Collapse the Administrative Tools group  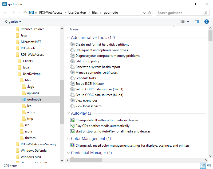point(68,38)
